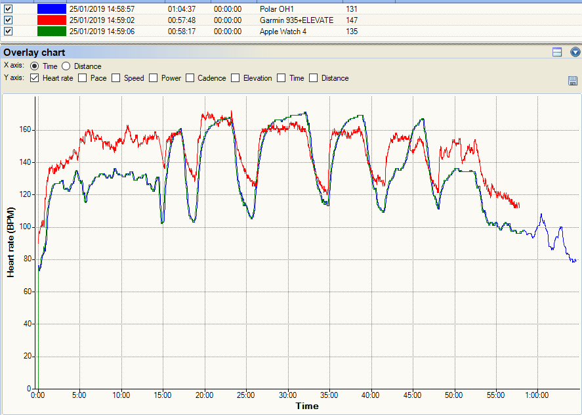Click the Heart rate (BPM) axis label
Screen dimensions: 582x415
[x=10, y=242]
